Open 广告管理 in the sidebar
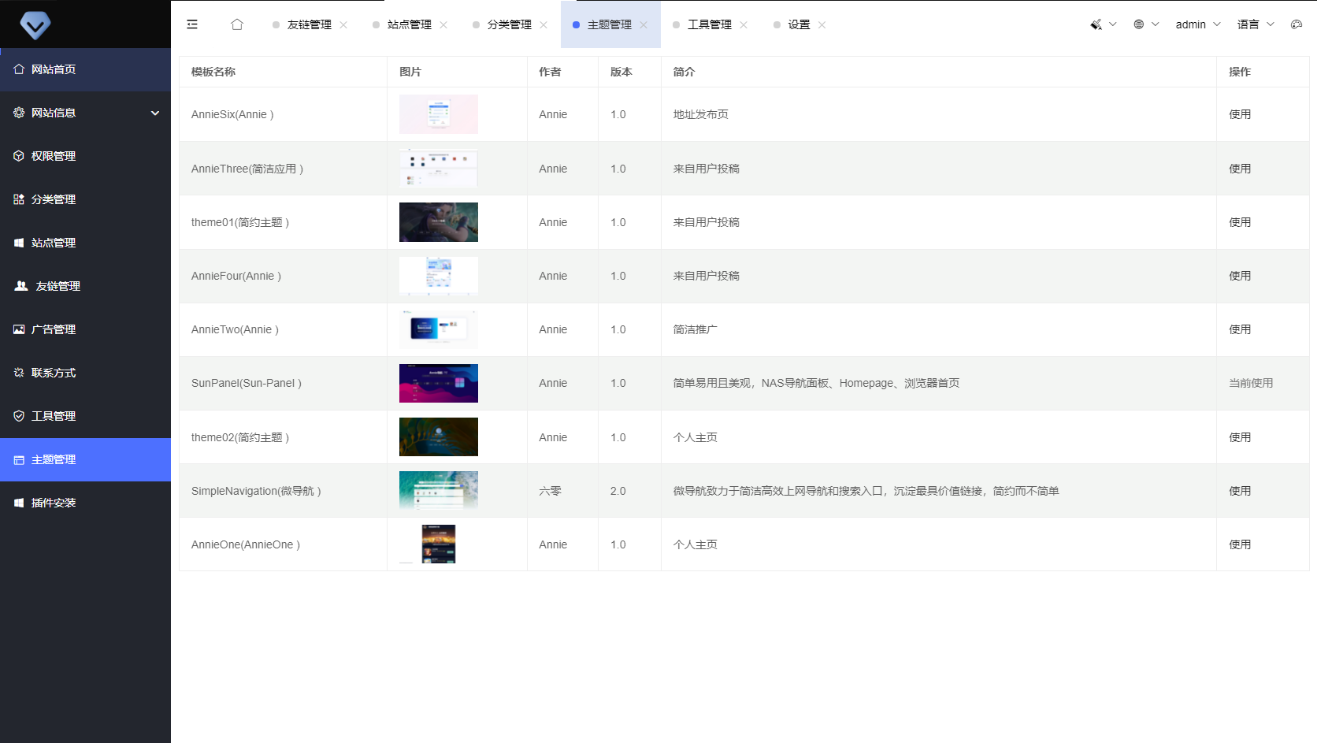Viewport: 1317px width, 743px height. 85,329
